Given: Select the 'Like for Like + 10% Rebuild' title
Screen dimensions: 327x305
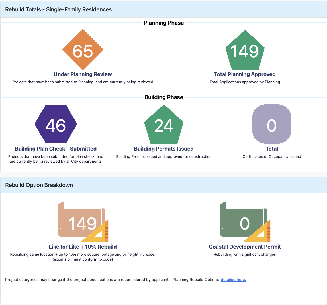Looking at the screenshot, I should point(83,247).
